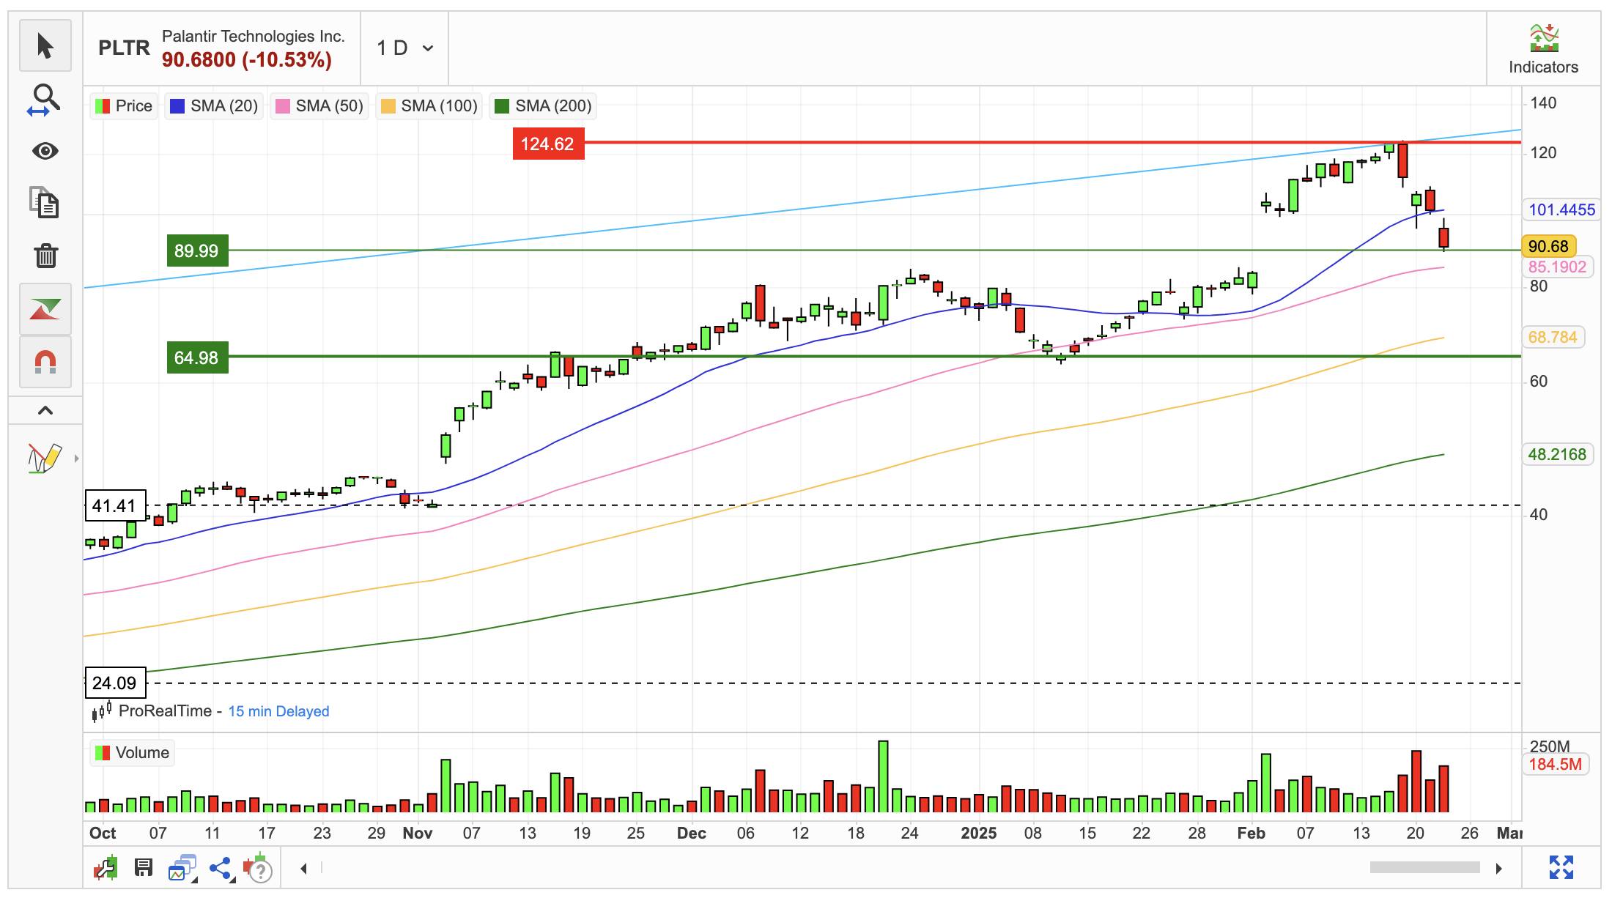Toggle the magnet snap tool
Screen dimensions: 1612x898
(x=45, y=362)
